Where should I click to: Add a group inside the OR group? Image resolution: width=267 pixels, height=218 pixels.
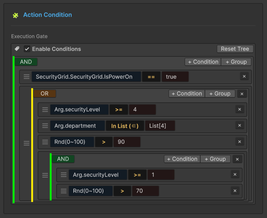point(220,93)
